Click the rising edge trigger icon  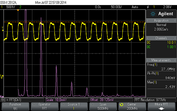tap(148, 7)
